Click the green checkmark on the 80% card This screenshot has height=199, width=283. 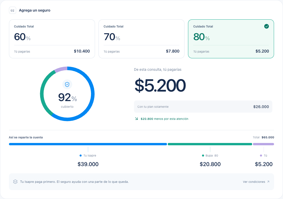coord(266,26)
